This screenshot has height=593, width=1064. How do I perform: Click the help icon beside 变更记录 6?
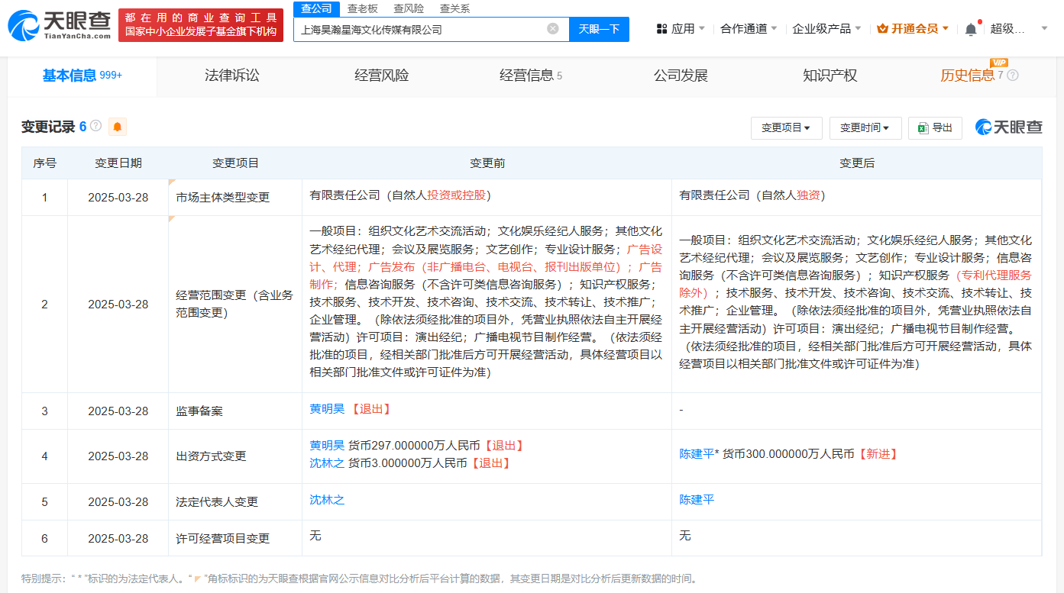(x=96, y=126)
